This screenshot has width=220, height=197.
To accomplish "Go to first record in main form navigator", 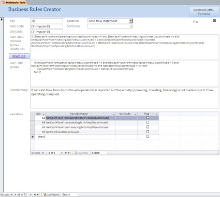I will [x=11, y=194].
